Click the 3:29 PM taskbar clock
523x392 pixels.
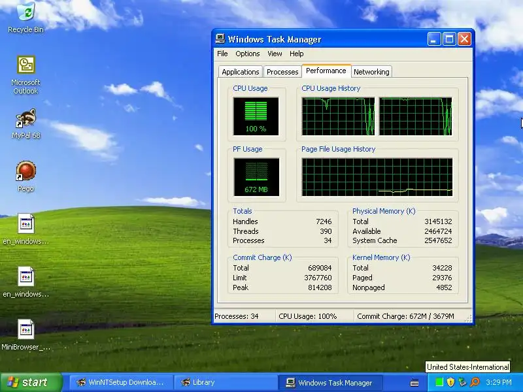pyautogui.click(x=499, y=382)
